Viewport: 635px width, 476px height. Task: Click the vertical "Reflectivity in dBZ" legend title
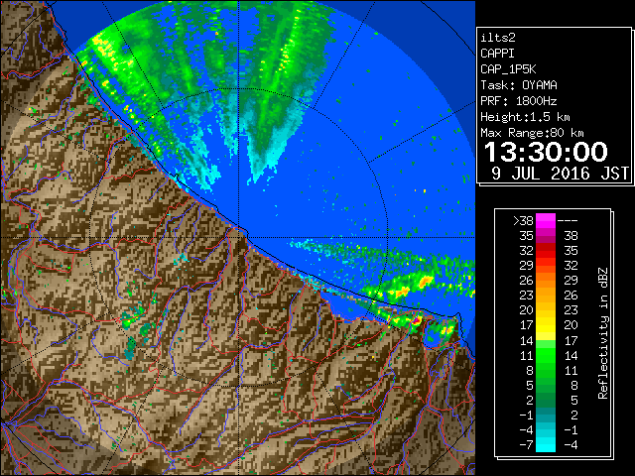pyautogui.click(x=603, y=333)
